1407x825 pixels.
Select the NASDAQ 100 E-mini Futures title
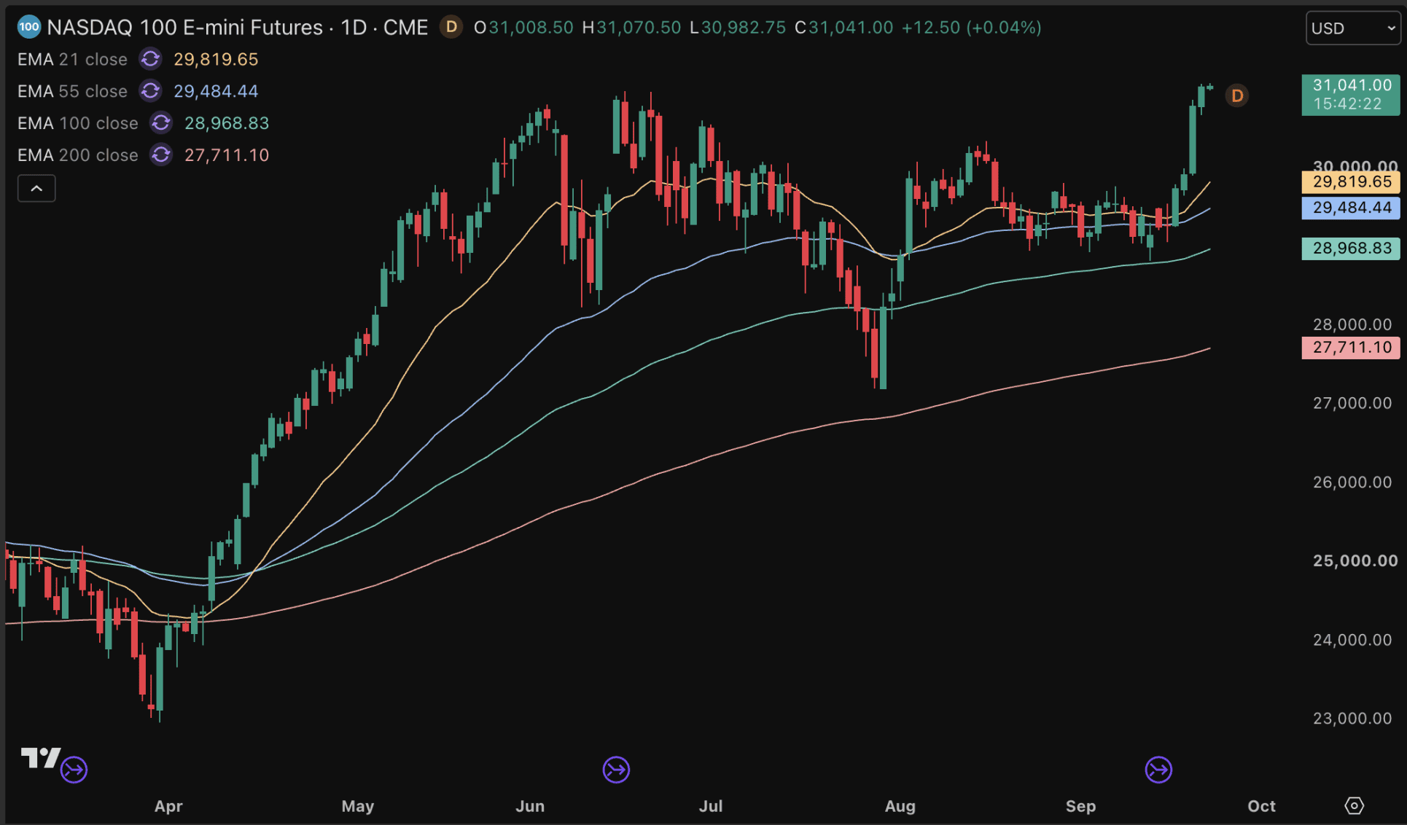185,28
